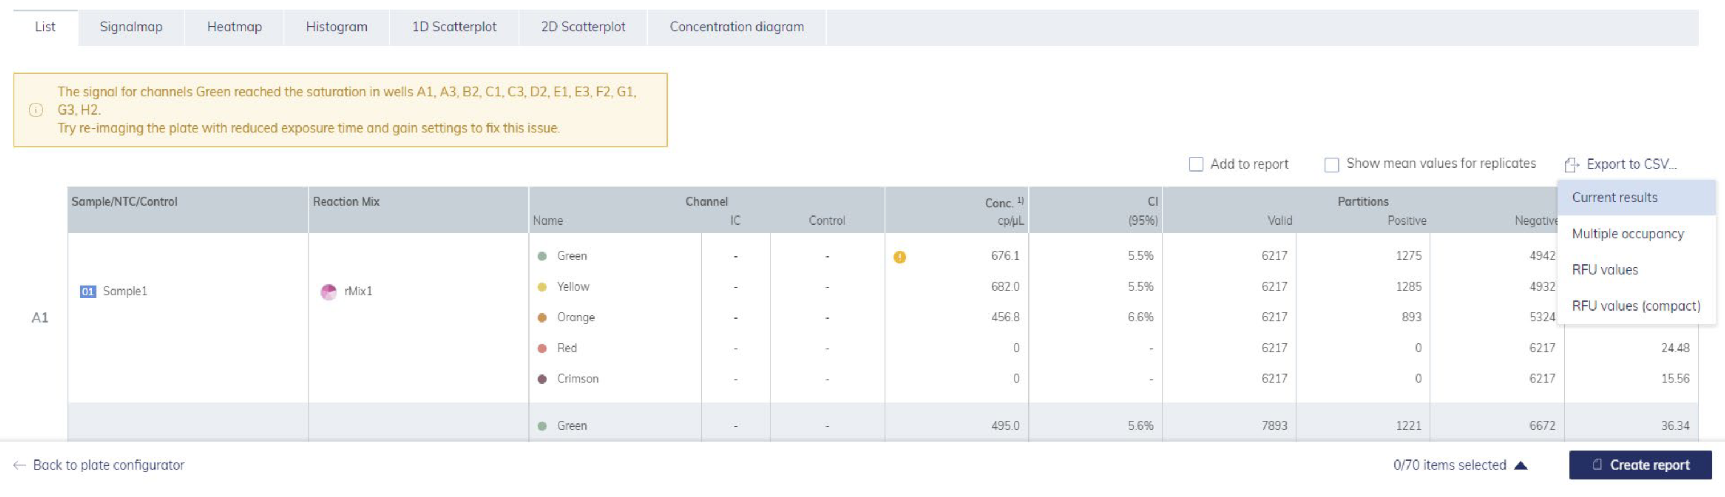Click the 0/70 items selected label

(x=1449, y=466)
